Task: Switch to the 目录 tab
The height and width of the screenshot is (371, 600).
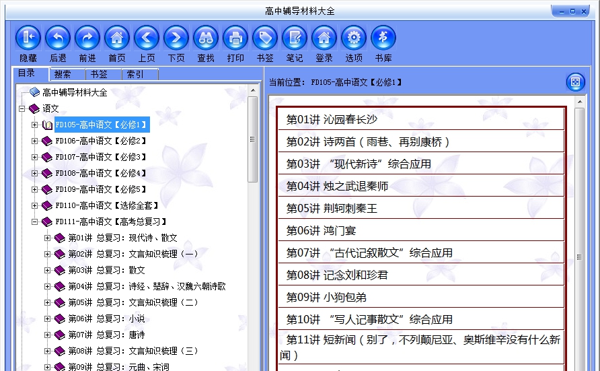Action: (26, 73)
